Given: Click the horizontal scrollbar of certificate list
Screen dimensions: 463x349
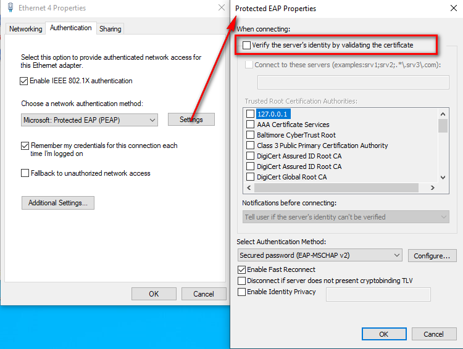Looking at the screenshot, I should pyautogui.click(x=336, y=188).
